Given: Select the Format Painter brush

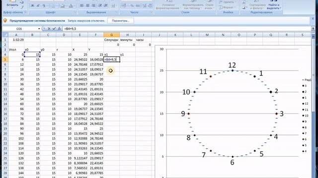Looking at the screenshot, I should pos(22,7).
